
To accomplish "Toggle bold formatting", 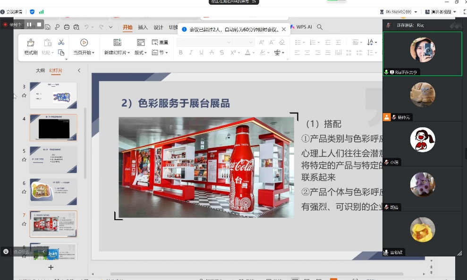I will [x=181, y=53].
